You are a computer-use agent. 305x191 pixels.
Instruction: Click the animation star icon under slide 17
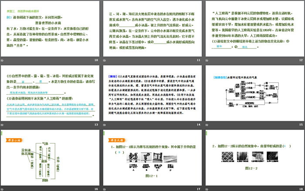[x=105, y=189]
